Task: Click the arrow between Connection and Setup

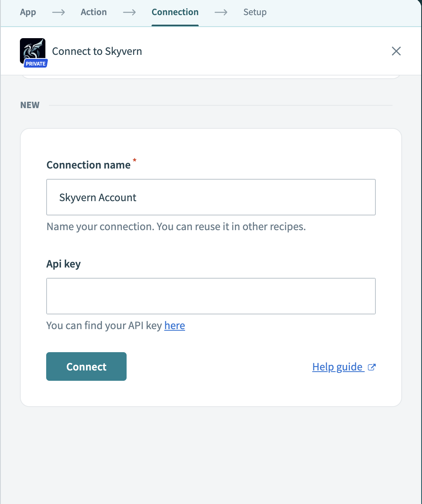Action: pyautogui.click(x=221, y=12)
